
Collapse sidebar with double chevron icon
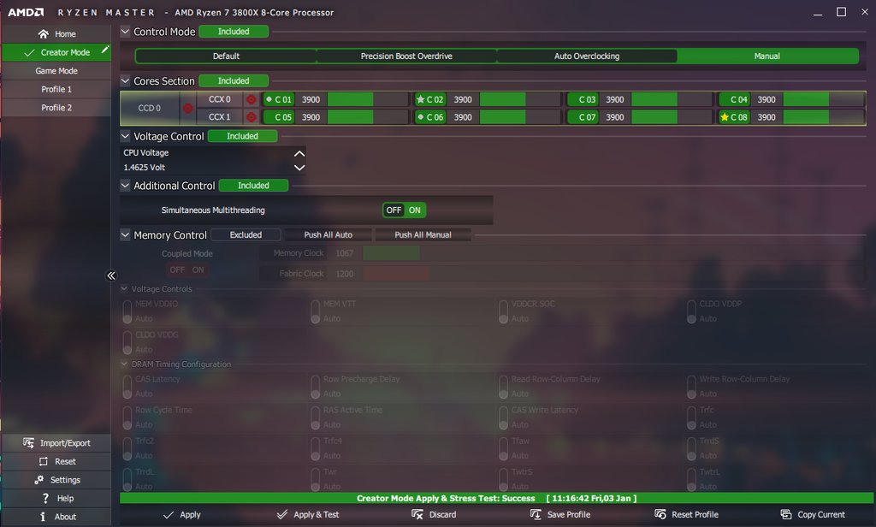coord(111,275)
